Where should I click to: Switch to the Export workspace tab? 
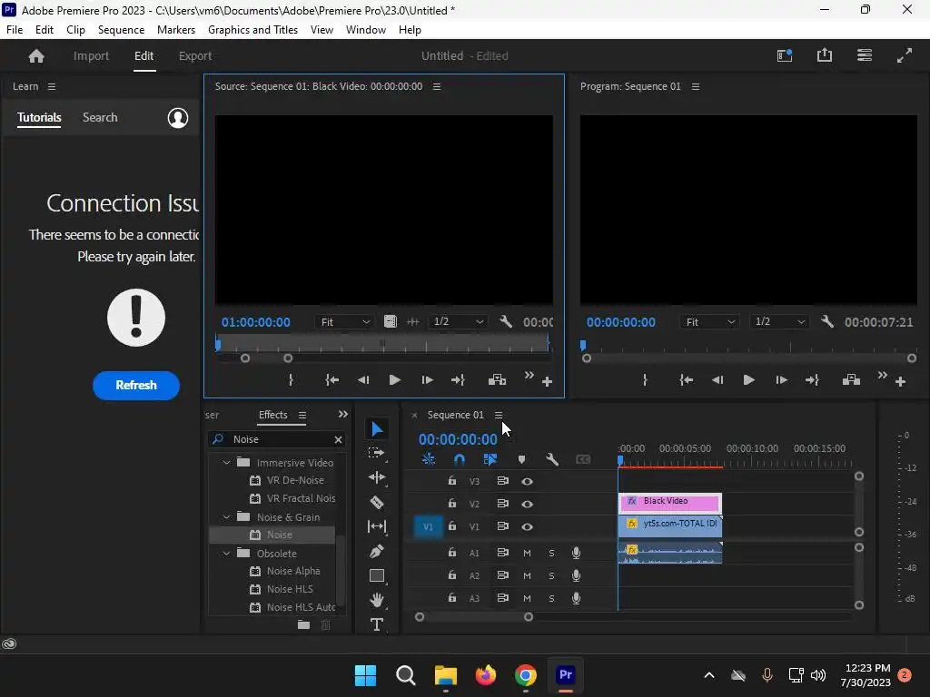(195, 55)
